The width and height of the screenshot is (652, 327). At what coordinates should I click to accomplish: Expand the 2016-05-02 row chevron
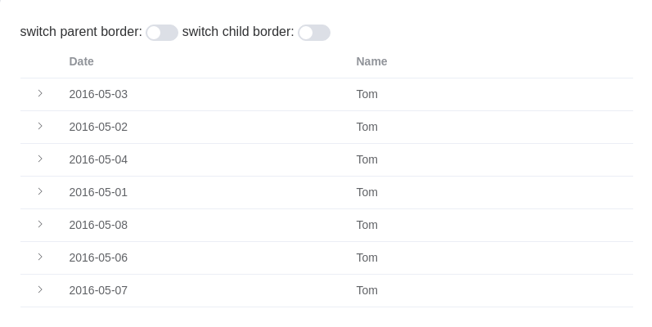[40, 126]
